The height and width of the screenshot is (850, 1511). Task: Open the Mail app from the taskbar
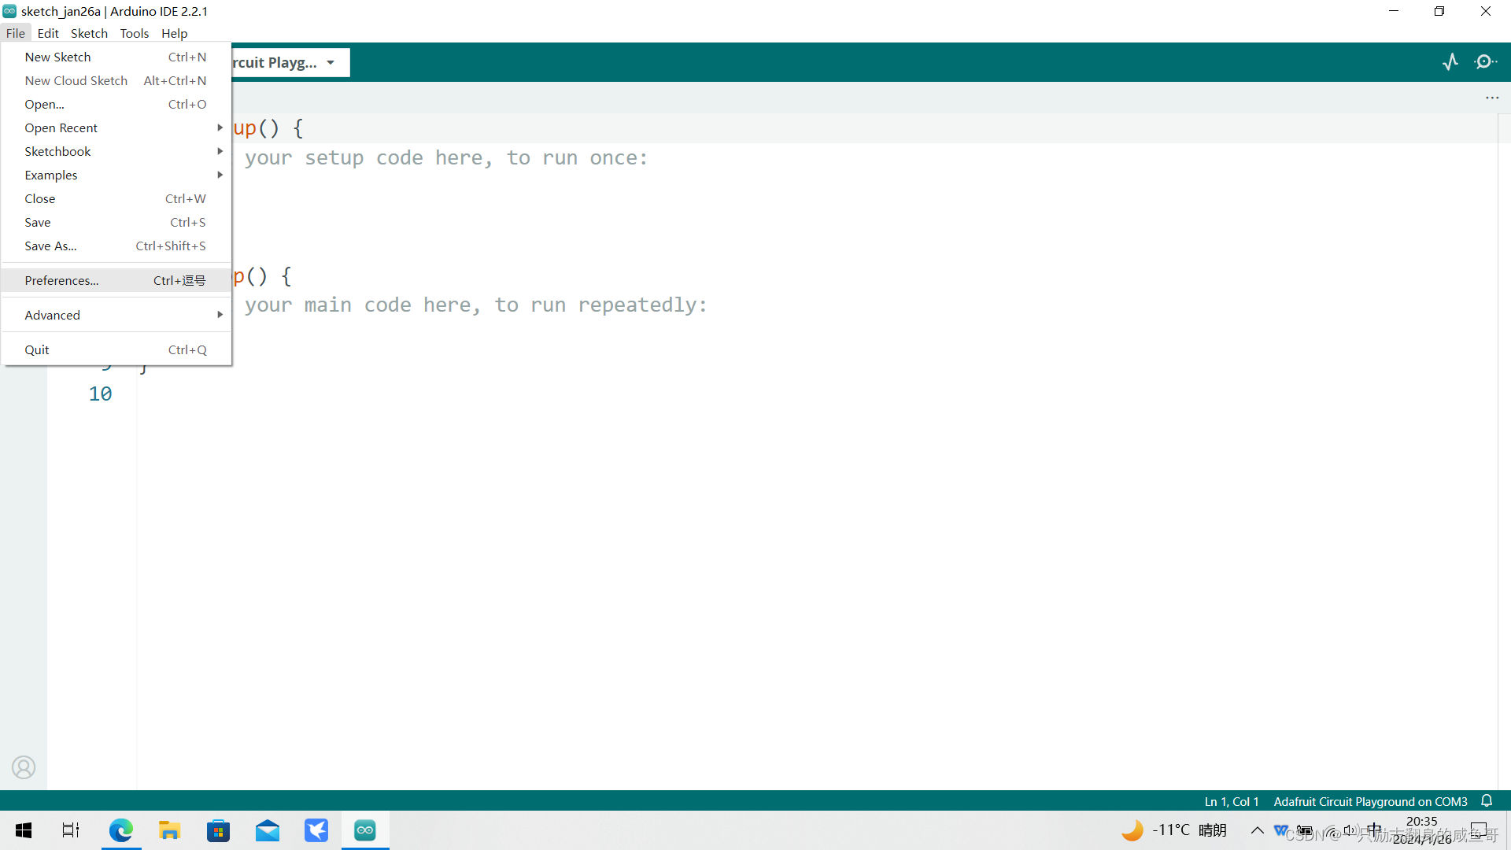267,830
